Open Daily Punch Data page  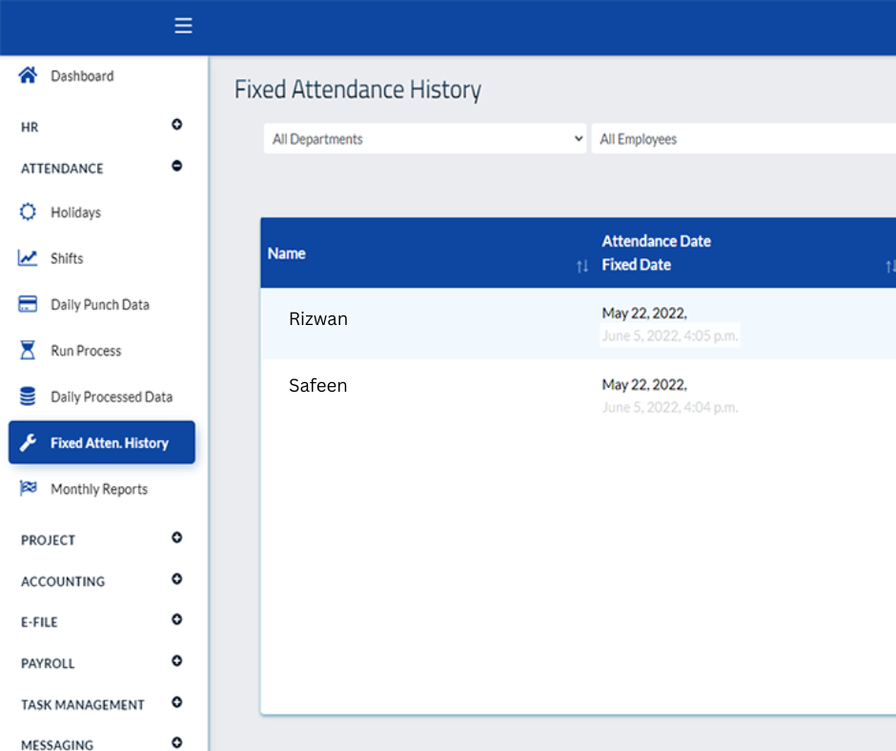click(100, 305)
